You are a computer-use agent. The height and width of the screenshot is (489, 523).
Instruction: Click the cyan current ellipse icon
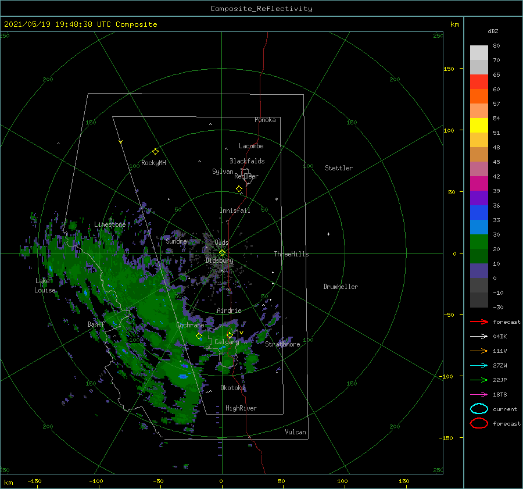tap(479, 409)
